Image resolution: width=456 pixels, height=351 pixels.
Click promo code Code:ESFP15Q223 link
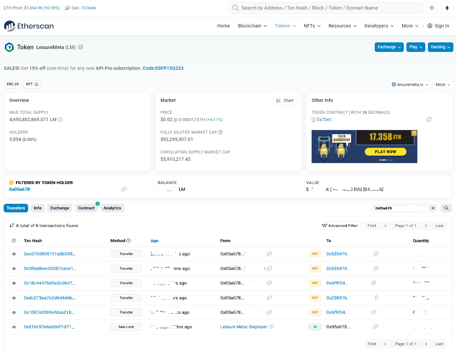tap(163, 68)
